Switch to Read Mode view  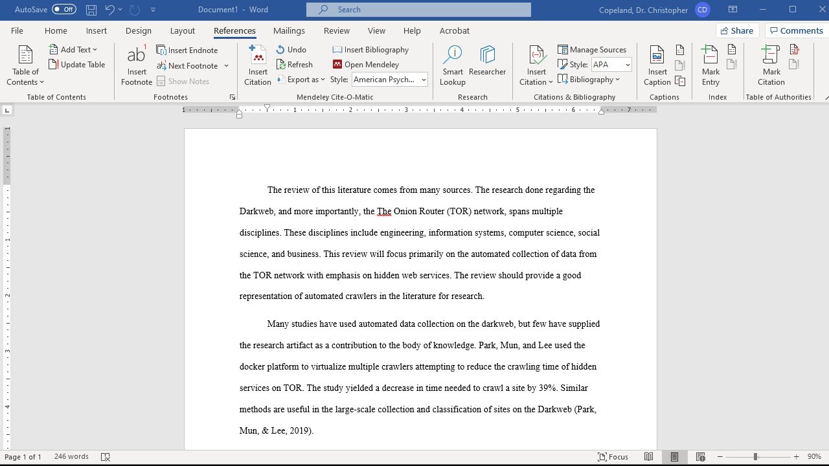[649, 457]
